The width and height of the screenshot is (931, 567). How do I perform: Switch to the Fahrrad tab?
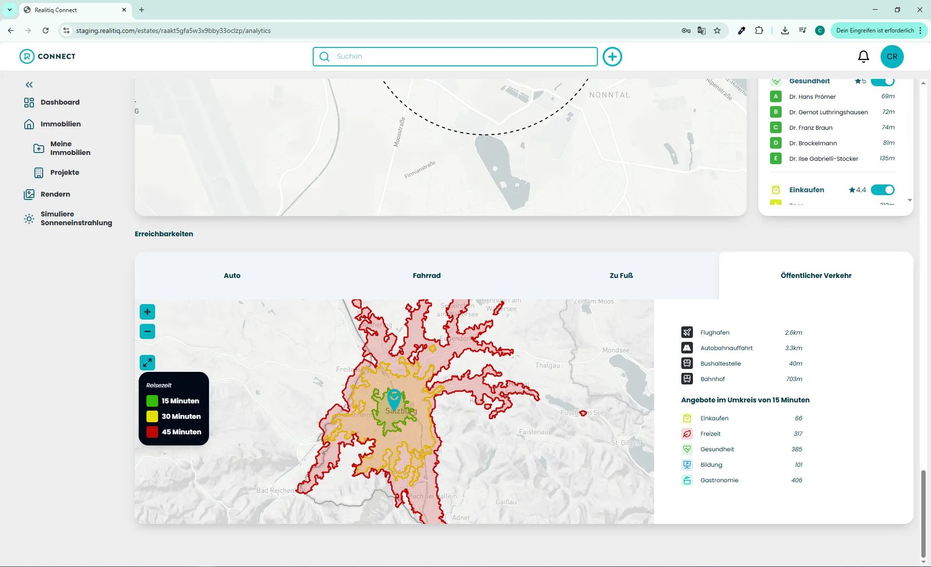(x=427, y=276)
